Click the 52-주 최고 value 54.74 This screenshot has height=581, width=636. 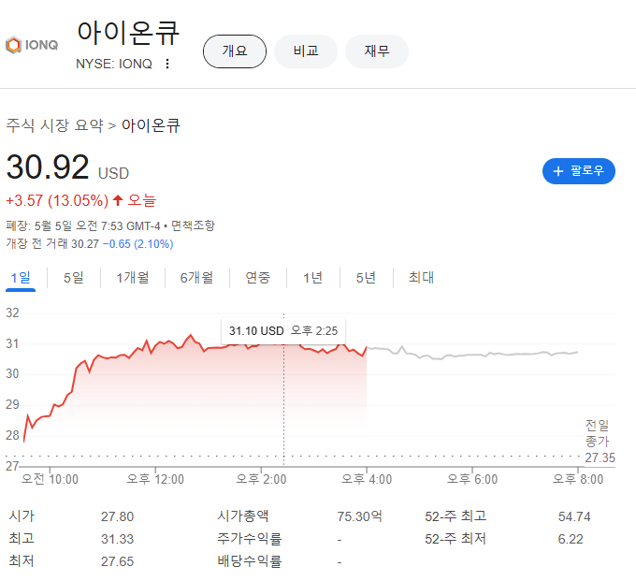(x=574, y=516)
